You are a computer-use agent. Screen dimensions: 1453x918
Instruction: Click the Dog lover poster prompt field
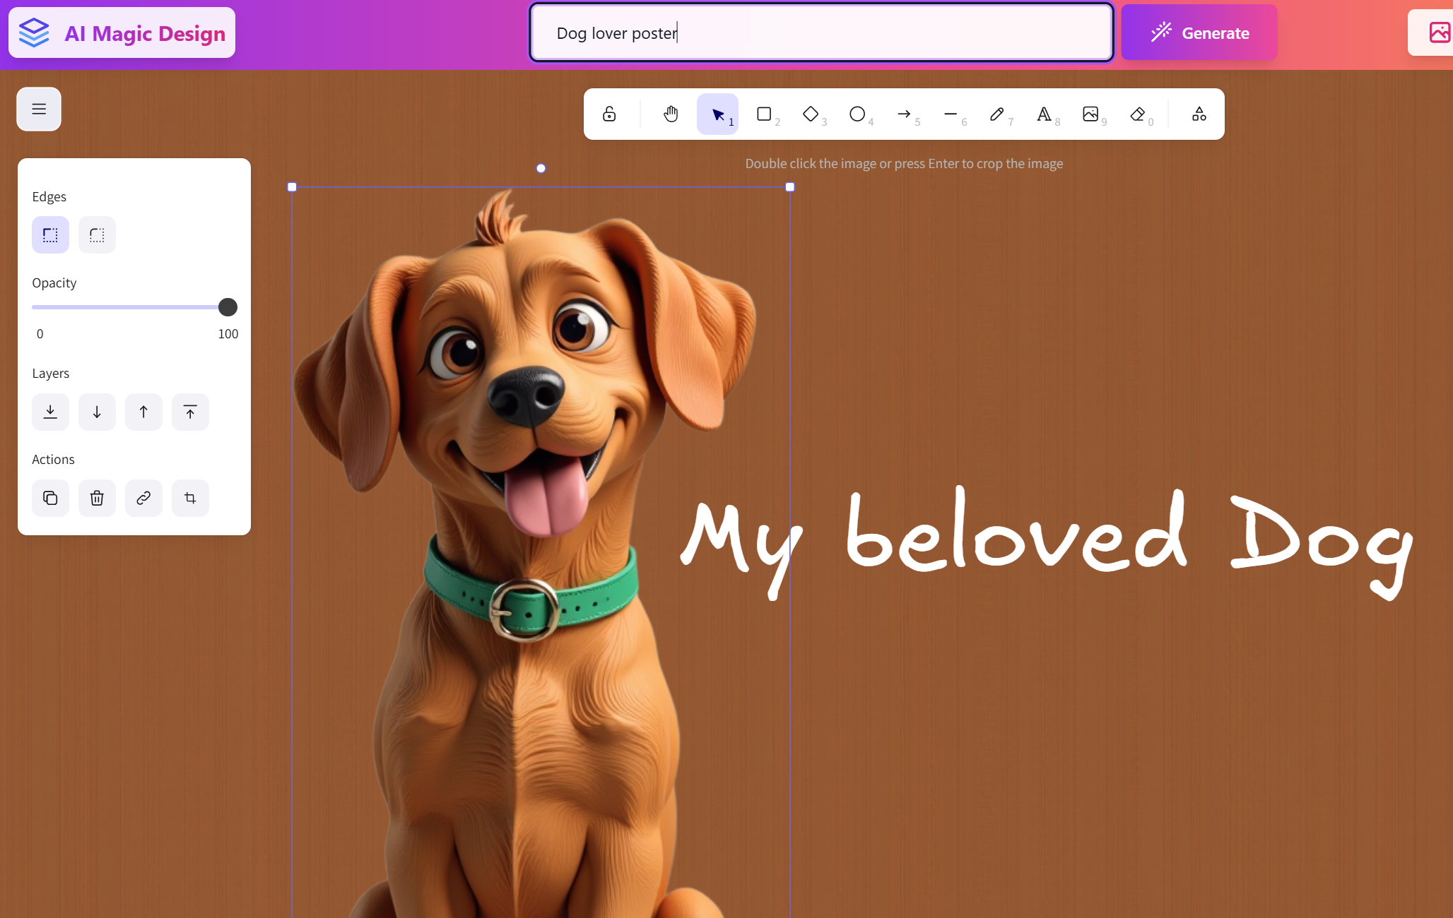[x=821, y=33]
